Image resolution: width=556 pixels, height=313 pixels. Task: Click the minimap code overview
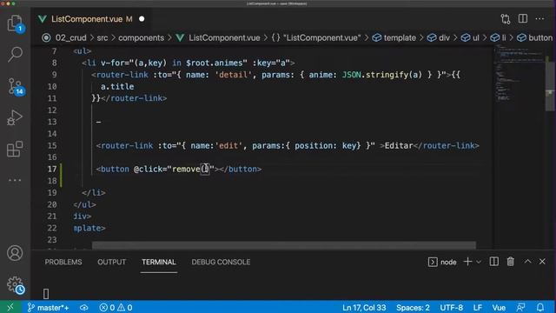tap(519, 73)
